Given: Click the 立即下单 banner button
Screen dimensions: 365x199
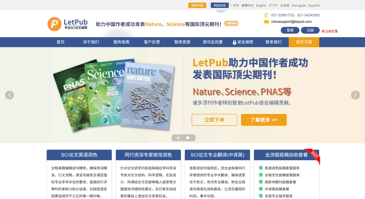Looking at the screenshot, I should click(x=214, y=120).
